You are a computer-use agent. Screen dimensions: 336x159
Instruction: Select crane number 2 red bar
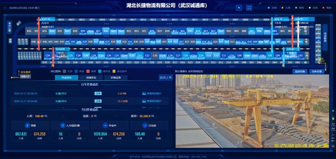(292, 32)
